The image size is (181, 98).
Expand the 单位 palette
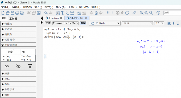(18, 79)
